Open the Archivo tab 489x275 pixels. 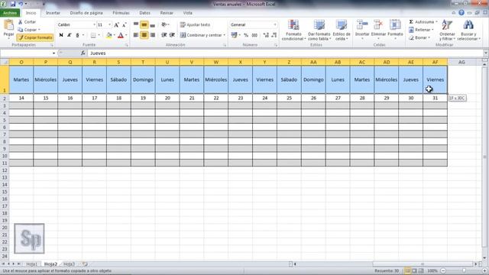10,13
